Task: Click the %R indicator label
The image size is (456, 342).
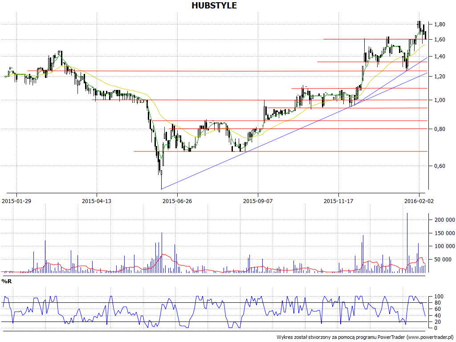Action: coord(6,281)
